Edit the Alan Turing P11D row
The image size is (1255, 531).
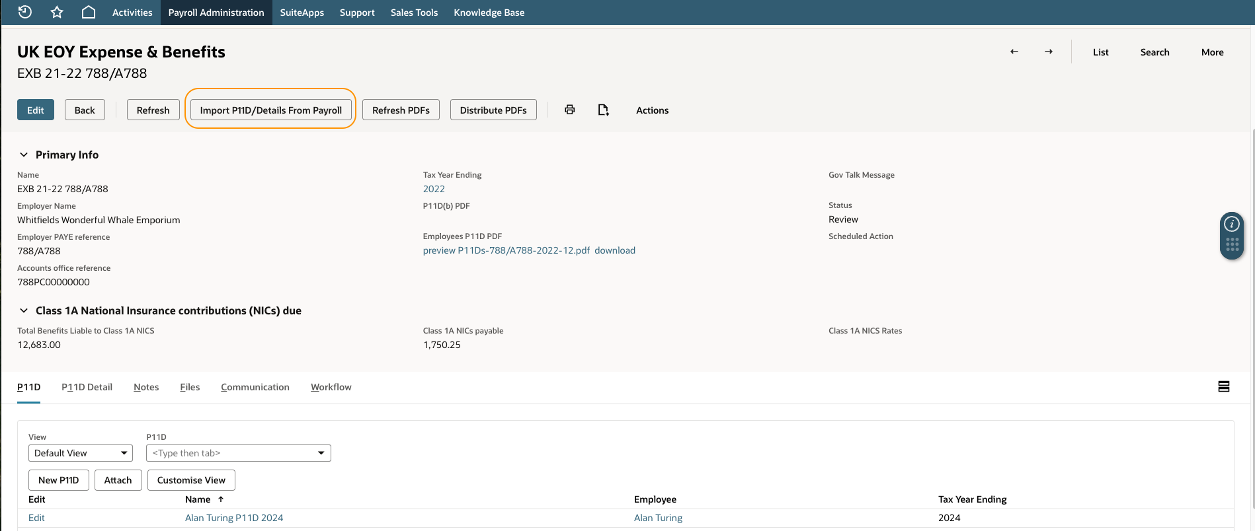[x=36, y=518]
